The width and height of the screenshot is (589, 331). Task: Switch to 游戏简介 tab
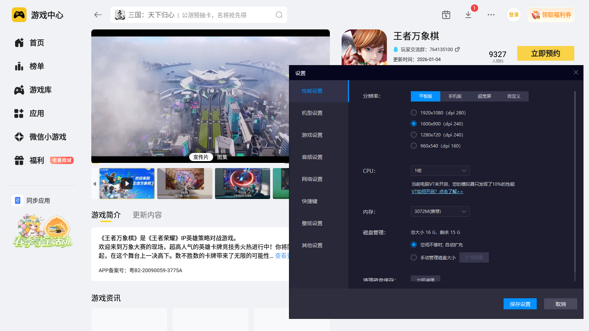point(106,215)
